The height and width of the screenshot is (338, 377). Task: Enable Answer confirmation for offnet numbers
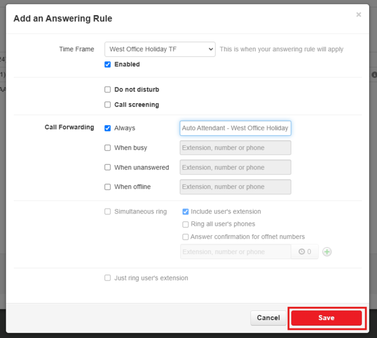coord(185,237)
